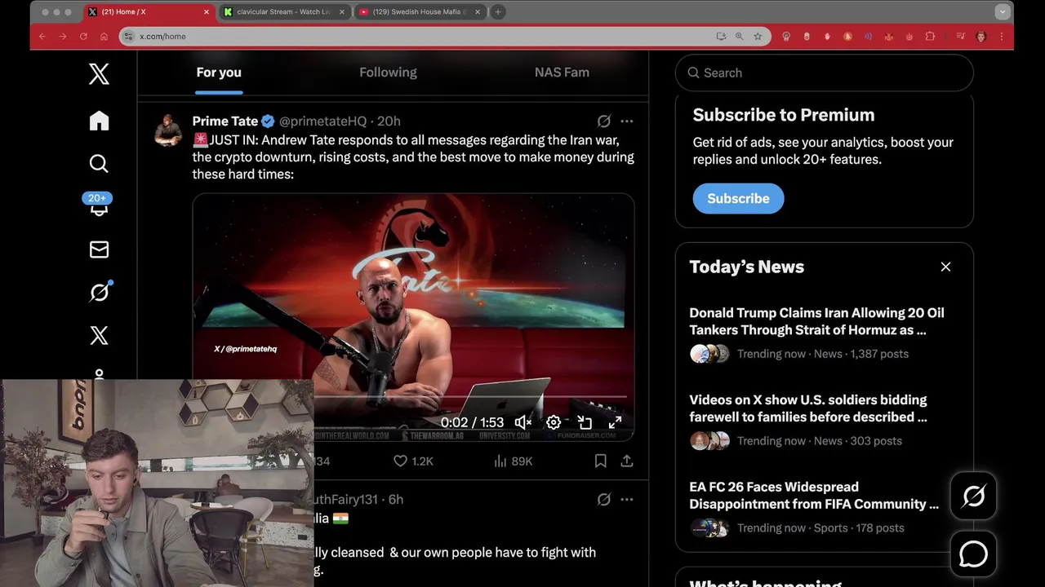Switch to the Following tab
This screenshot has width=1045, height=587.
[x=388, y=73]
